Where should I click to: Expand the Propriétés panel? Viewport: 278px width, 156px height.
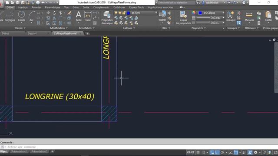point(199,28)
